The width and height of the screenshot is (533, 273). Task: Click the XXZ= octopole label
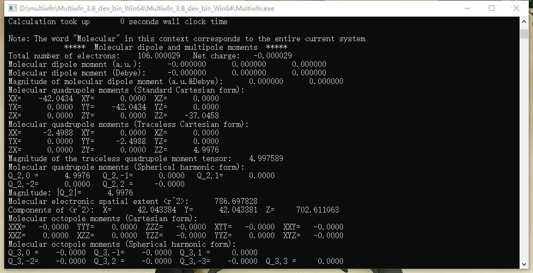(x=17, y=236)
